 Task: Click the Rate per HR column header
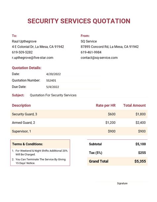click(106, 105)
